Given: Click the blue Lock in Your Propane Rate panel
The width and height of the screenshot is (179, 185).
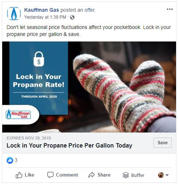Looking at the screenshot, I should point(39,78).
